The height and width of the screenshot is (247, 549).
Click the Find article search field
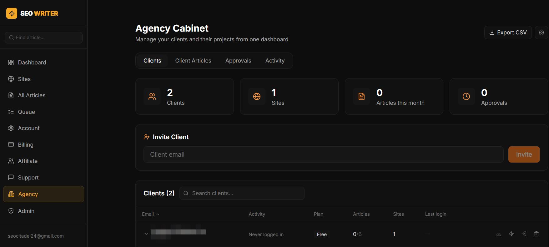(x=43, y=38)
